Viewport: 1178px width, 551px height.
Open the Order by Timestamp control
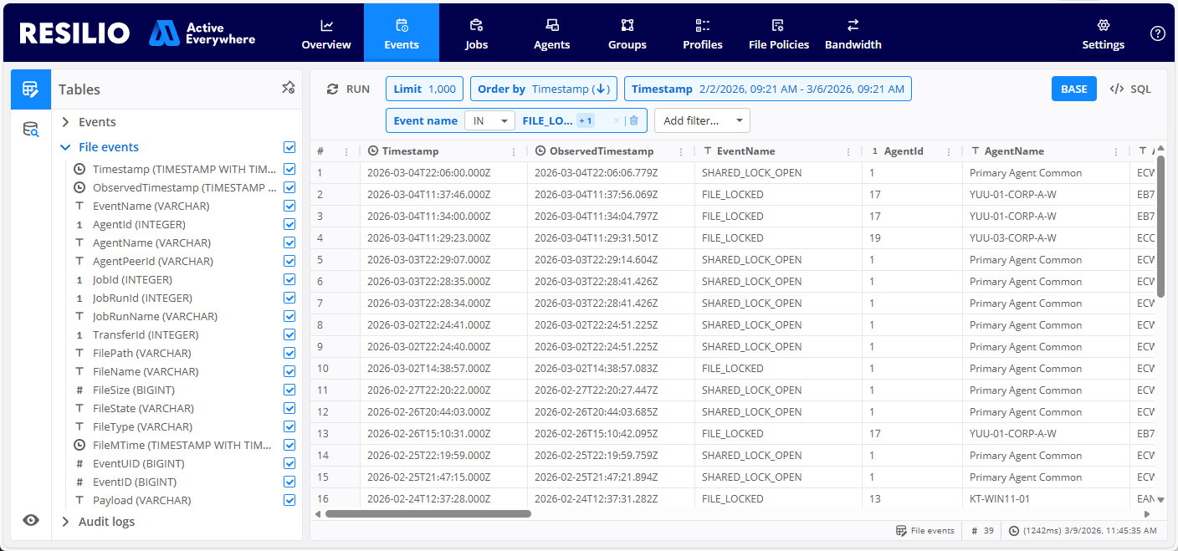click(543, 89)
